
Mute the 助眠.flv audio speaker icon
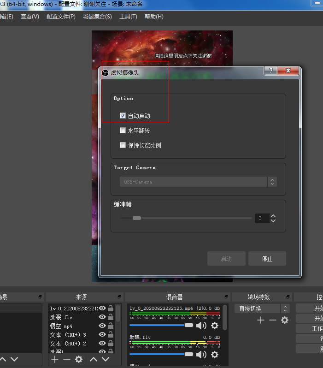[201, 354]
